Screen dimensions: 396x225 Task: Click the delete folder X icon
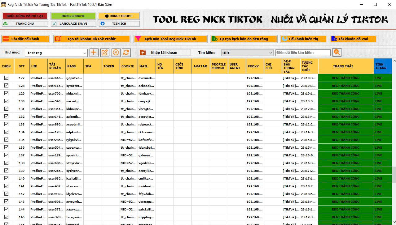(116, 53)
